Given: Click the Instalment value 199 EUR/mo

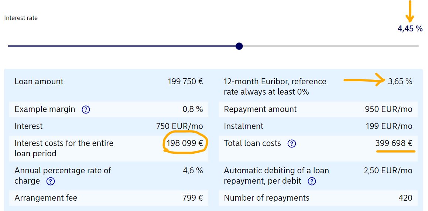Looking at the screenshot, I should [x=388, y=126].
